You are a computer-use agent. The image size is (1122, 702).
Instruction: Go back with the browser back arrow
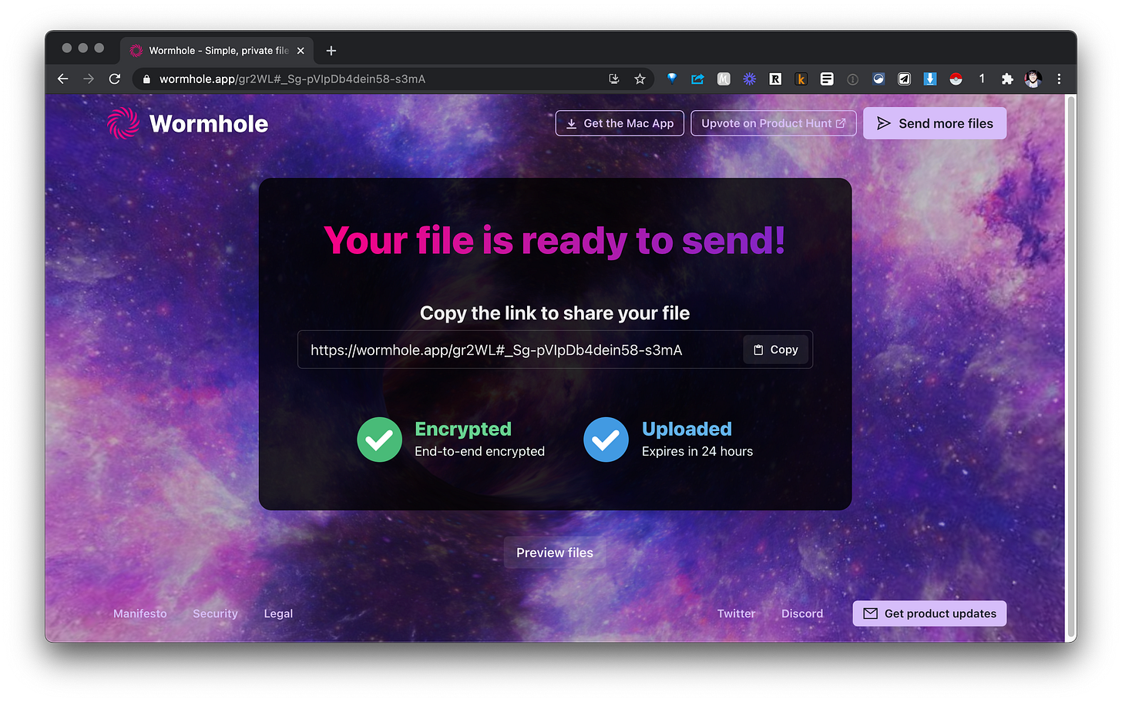63,79
